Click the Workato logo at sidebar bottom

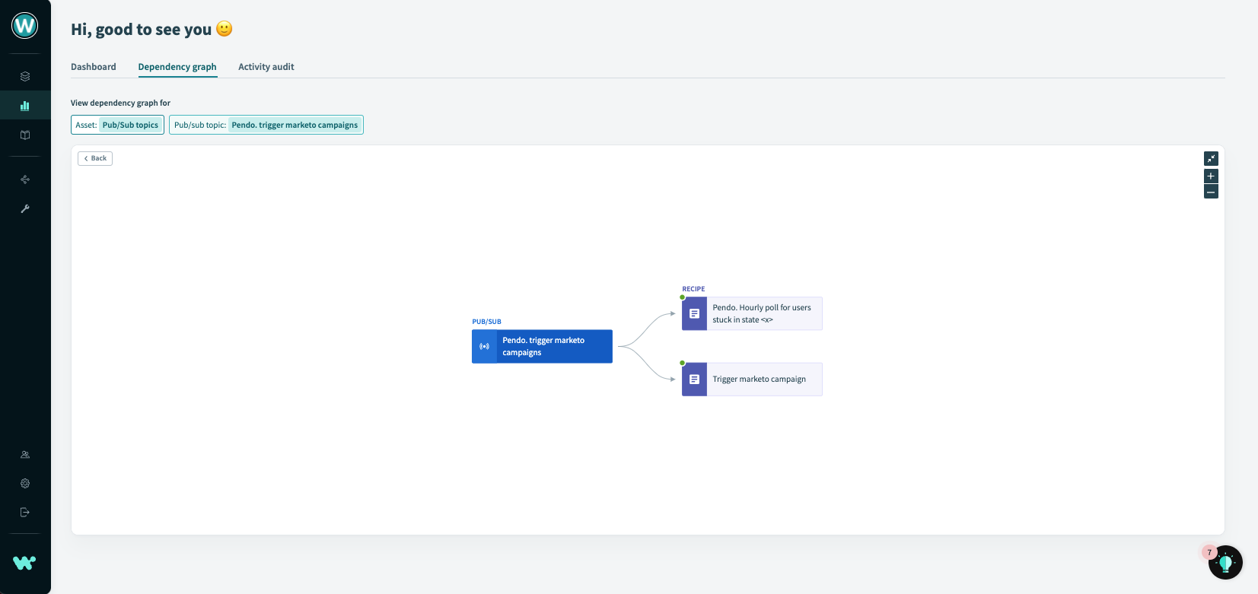click(24, 563)
